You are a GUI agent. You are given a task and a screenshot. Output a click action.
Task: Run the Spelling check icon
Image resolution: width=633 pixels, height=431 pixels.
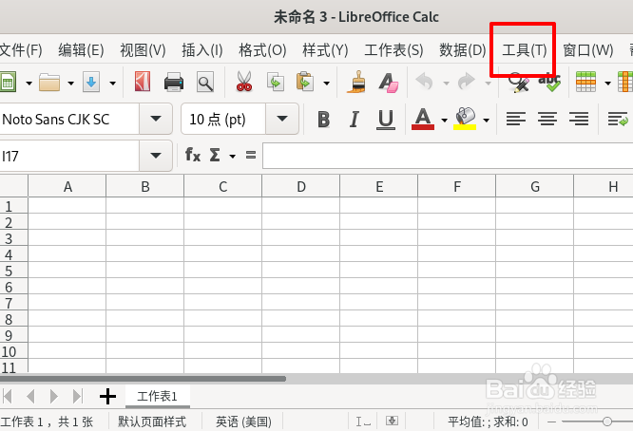(x=550, y=83)
